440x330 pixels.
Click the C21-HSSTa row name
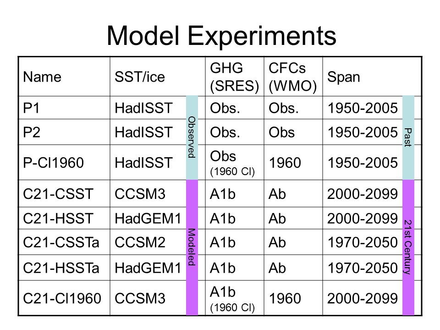(x=61, y=268)
